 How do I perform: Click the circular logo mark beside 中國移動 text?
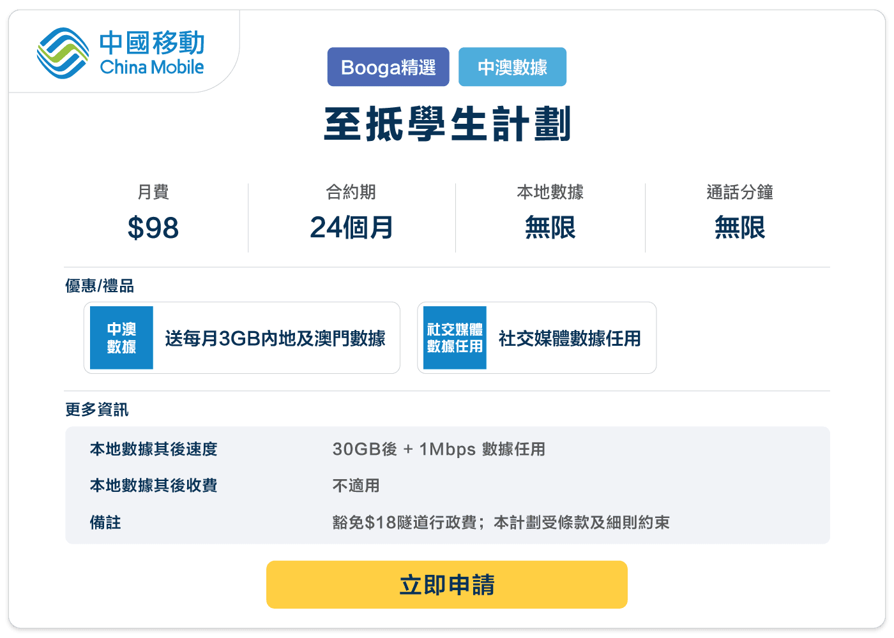pyautogui.click(x=62, y=51)
